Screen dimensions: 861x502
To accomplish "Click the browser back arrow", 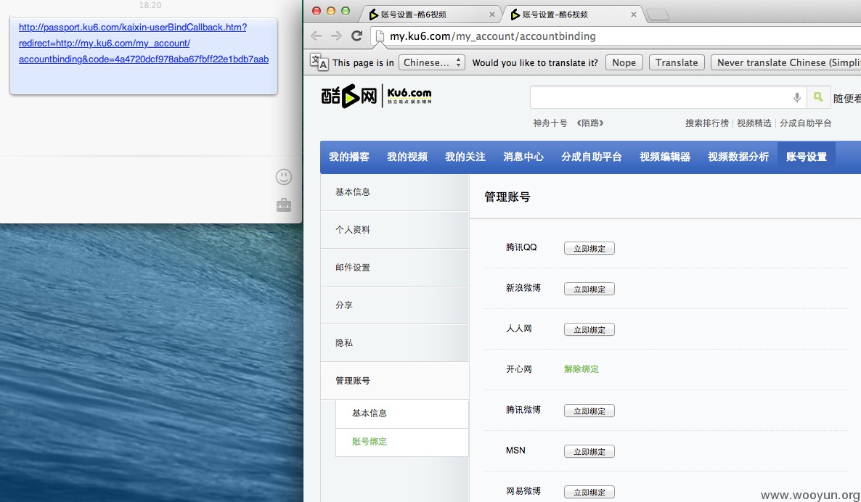I will tap(316, 36).
